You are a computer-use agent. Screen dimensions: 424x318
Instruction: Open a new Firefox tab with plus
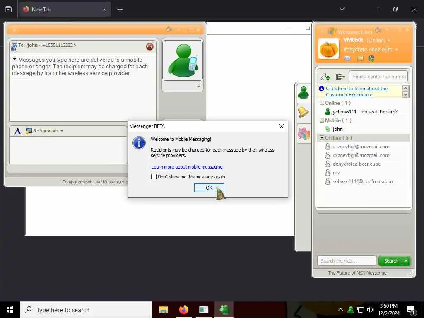tap(120, 10)
